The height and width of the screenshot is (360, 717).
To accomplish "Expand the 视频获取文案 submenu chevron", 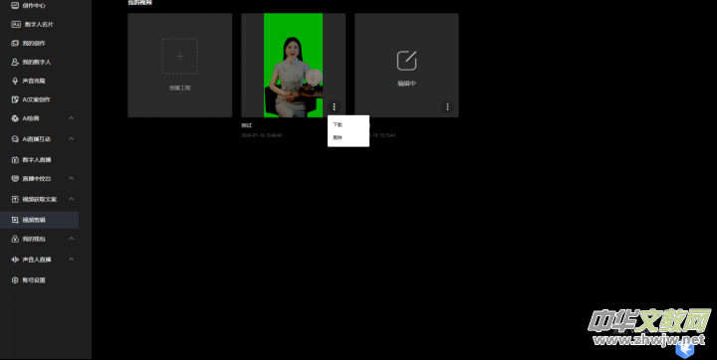I will [72, 199].
